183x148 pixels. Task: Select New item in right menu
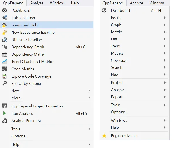[x=134, y=74]
